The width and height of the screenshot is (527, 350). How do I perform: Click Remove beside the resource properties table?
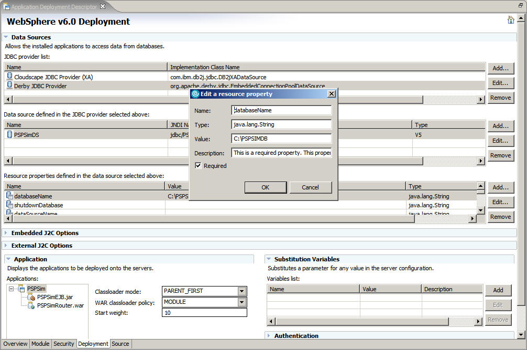coord(501,217)
